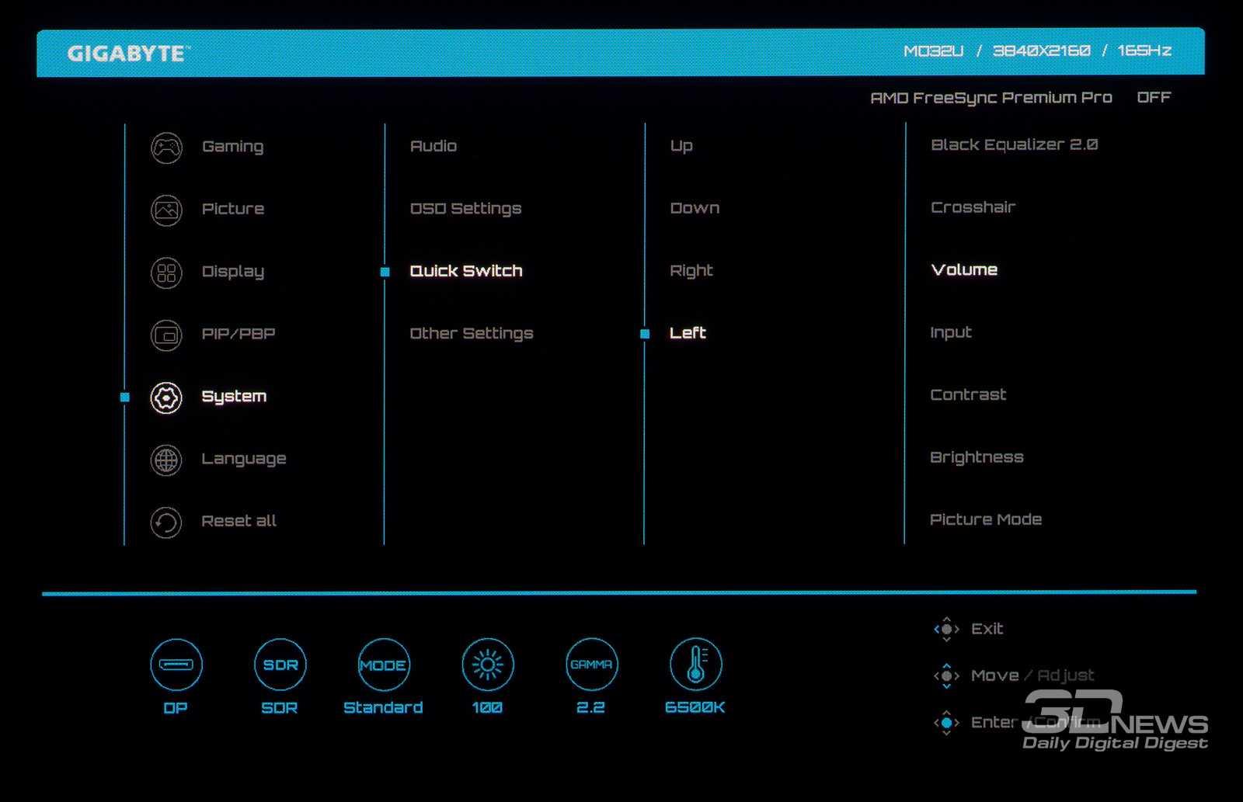
Task: Open OSD Settings submenu
Action: click(x=465, y=209)
